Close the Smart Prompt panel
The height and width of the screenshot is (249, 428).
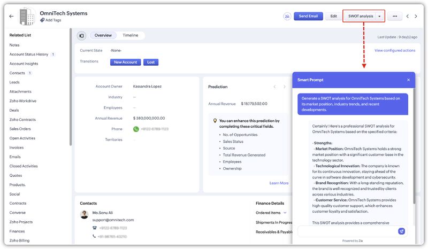(408, 80)
